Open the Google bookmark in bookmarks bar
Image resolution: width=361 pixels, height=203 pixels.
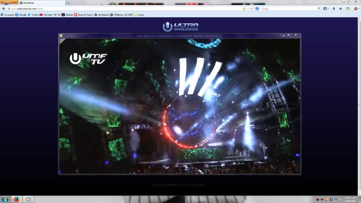tap(21, 15)
